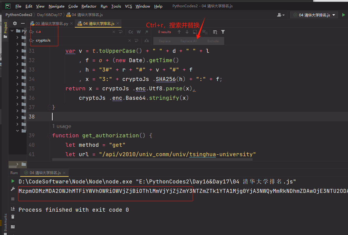This screenshot has width=348, height=235.
Task: Click line number 38 in gutter
Action: tap(32, 117)
